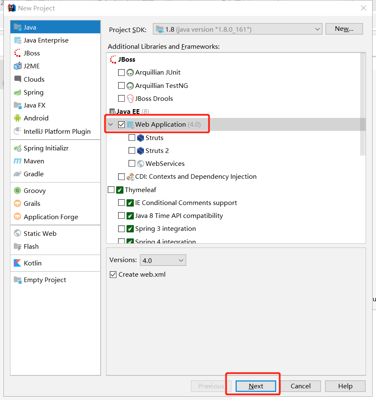The image size is (376, 400).
Task: Select the Groovy G icon
Action: point(17,190)
